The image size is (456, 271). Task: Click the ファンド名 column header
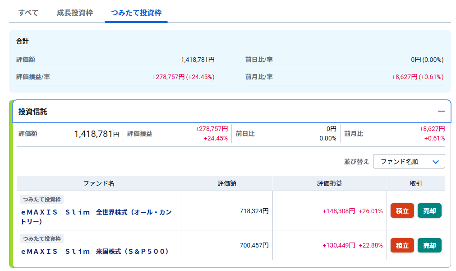tap(99, 183)
